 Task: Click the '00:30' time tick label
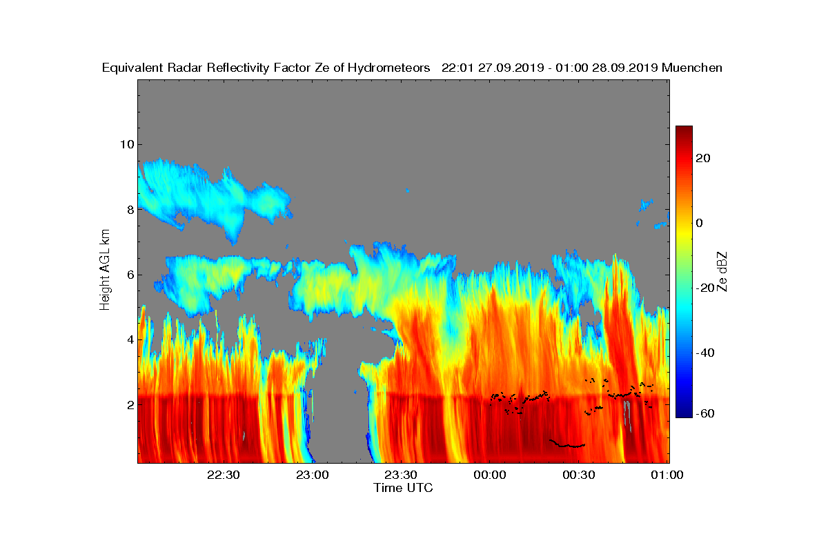[579, 475]
